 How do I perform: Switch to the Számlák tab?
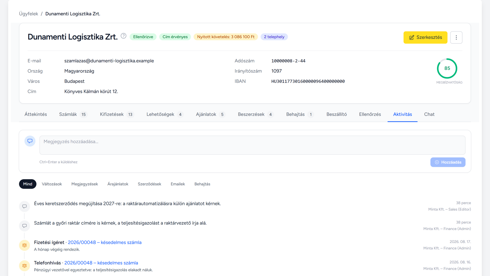pyautogui.click(x=73, y=114)
